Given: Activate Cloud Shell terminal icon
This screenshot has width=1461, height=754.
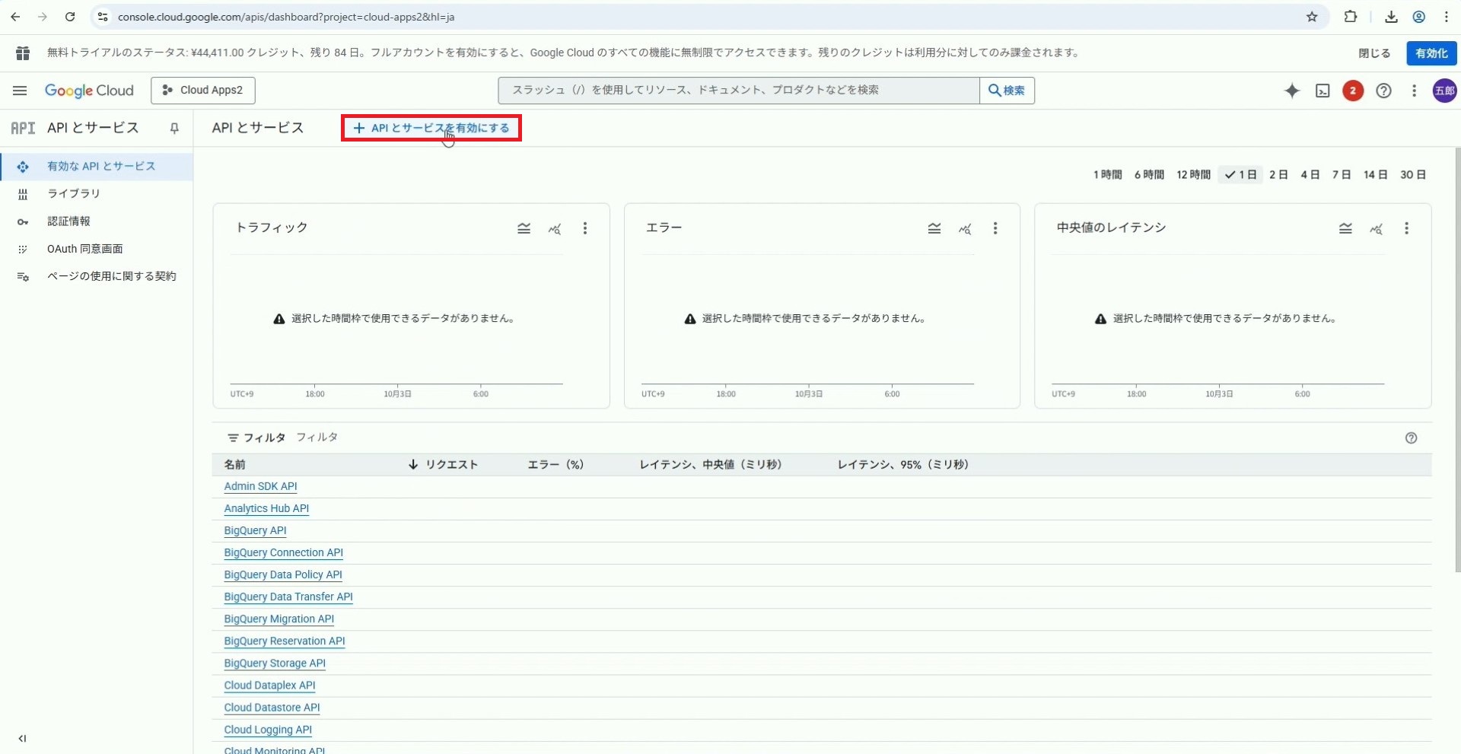Looking at the screenshot, I should (1323, 91).
